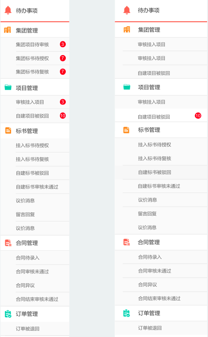Viewport: 208px width, 337px height.
Task: Click the bell icon in the right panel
Action: click(127, 10)
